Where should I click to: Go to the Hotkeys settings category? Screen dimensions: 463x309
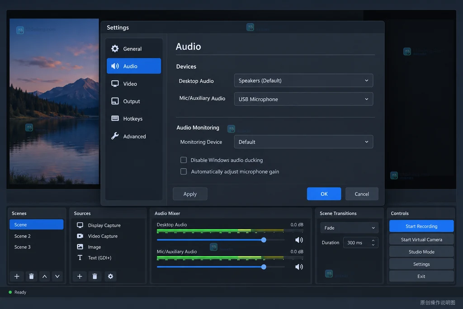134,119
